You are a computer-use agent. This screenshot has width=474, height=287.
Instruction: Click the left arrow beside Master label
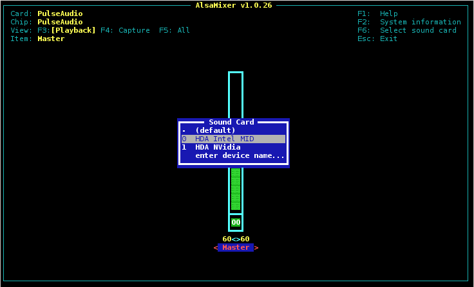pos(216,248)
